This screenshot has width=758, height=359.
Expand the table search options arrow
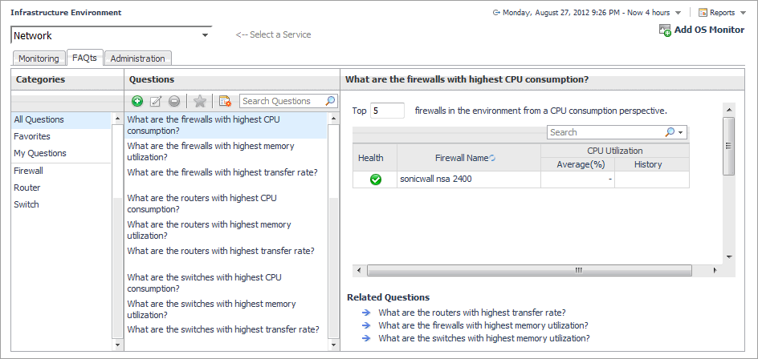click(x=681, y=132)
